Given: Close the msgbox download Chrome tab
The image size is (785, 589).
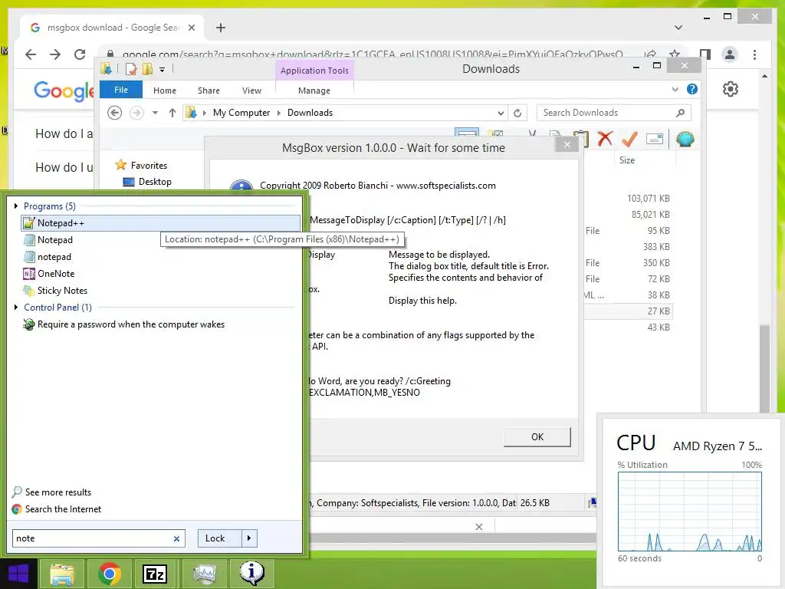Looking at the screenshot, I should coord(191,28).
